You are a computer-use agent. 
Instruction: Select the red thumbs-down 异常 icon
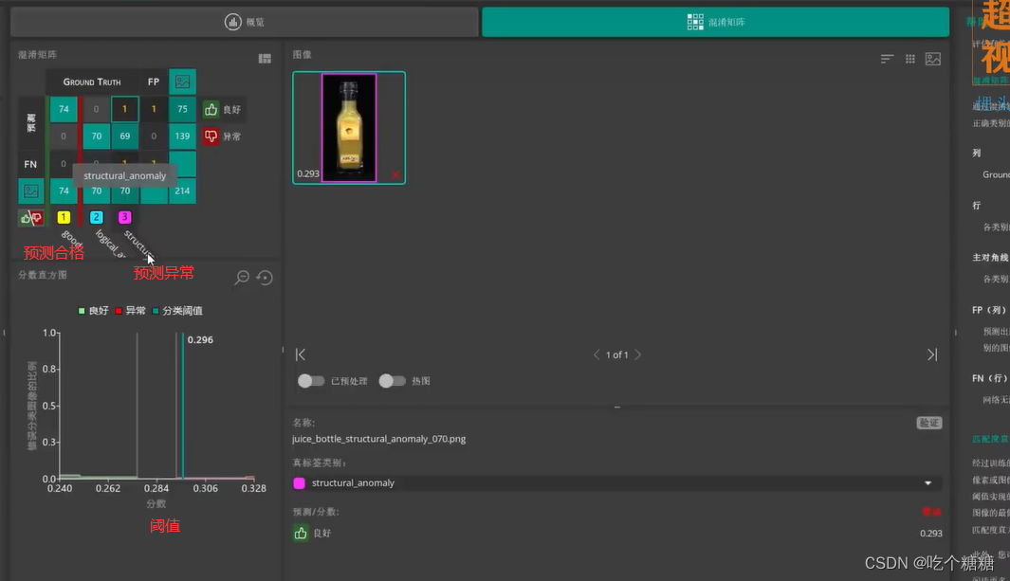[x=211, y=136]
